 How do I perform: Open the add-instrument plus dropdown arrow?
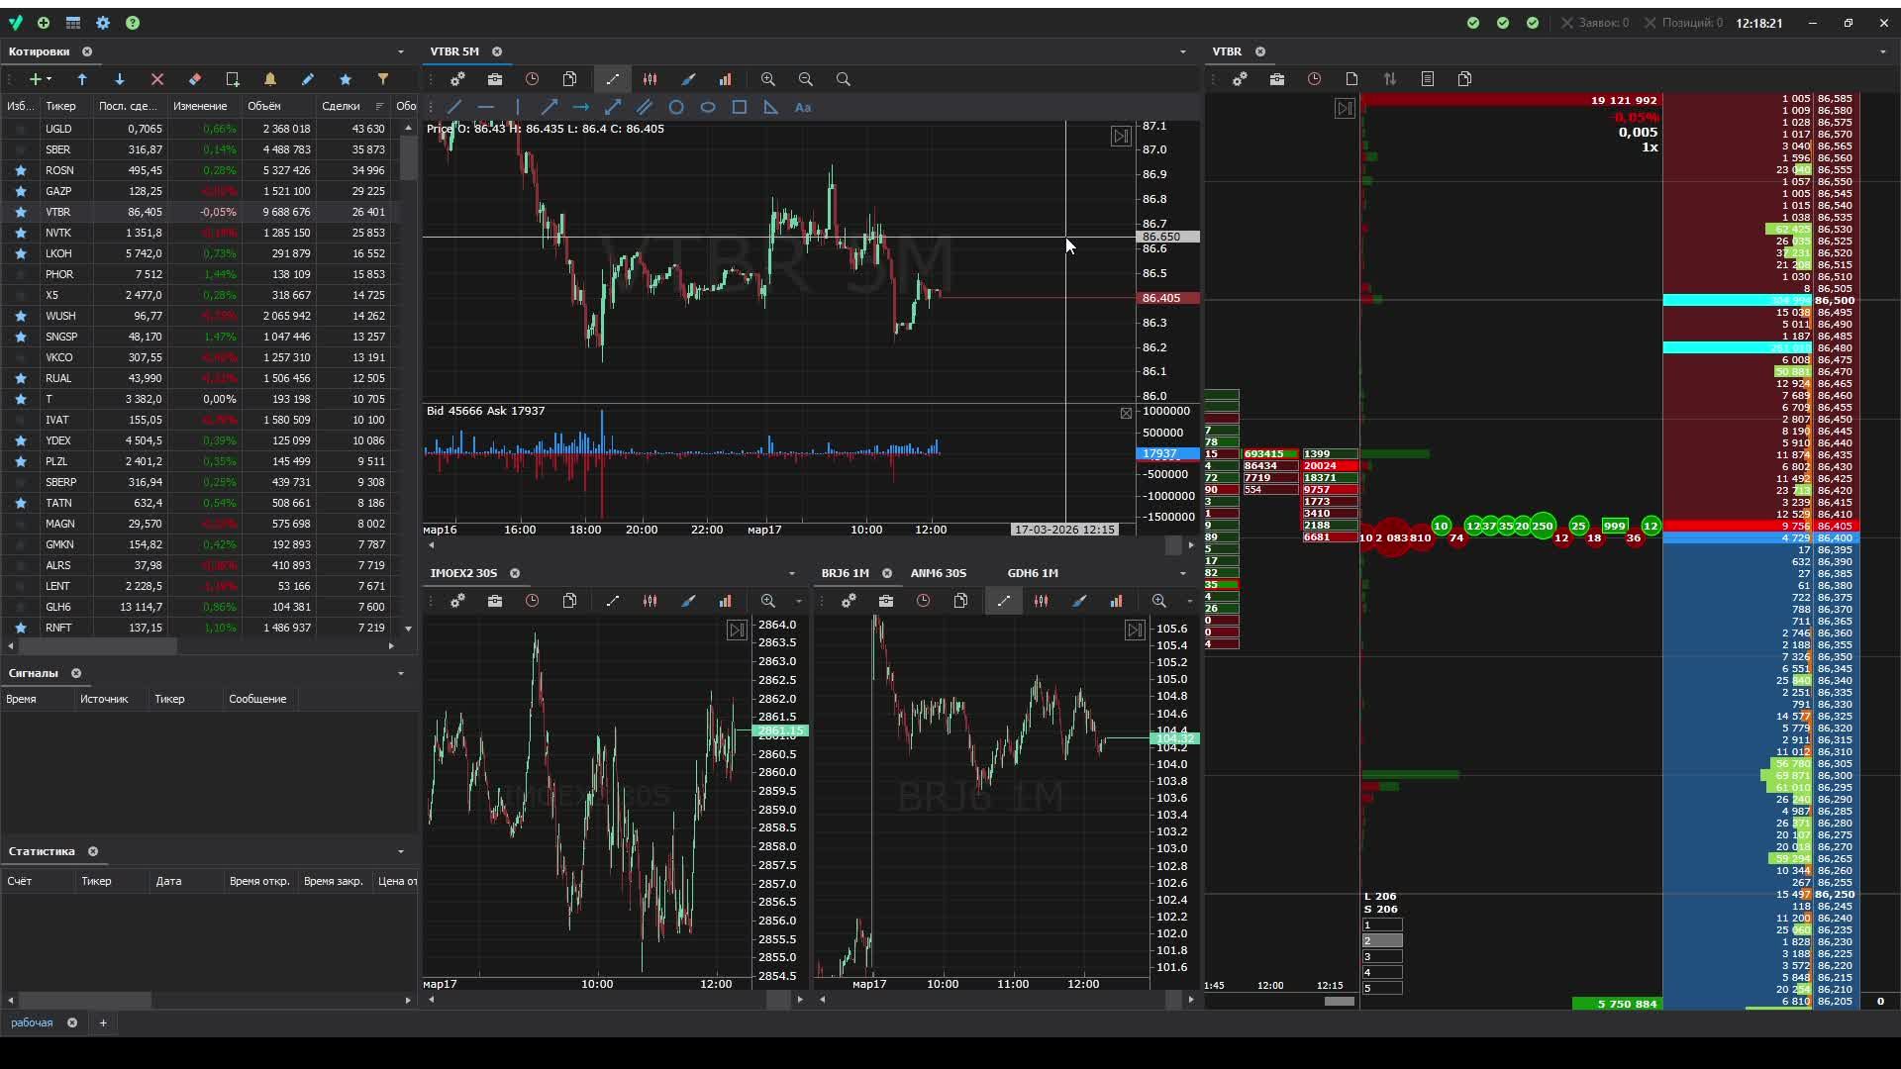point(49,79)
